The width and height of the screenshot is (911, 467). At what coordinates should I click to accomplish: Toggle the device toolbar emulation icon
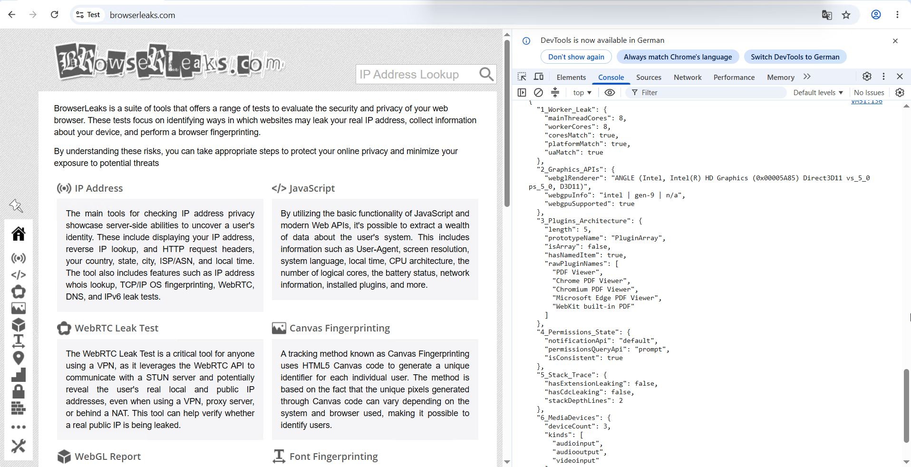pyautogui.click(x=539, y=77)
